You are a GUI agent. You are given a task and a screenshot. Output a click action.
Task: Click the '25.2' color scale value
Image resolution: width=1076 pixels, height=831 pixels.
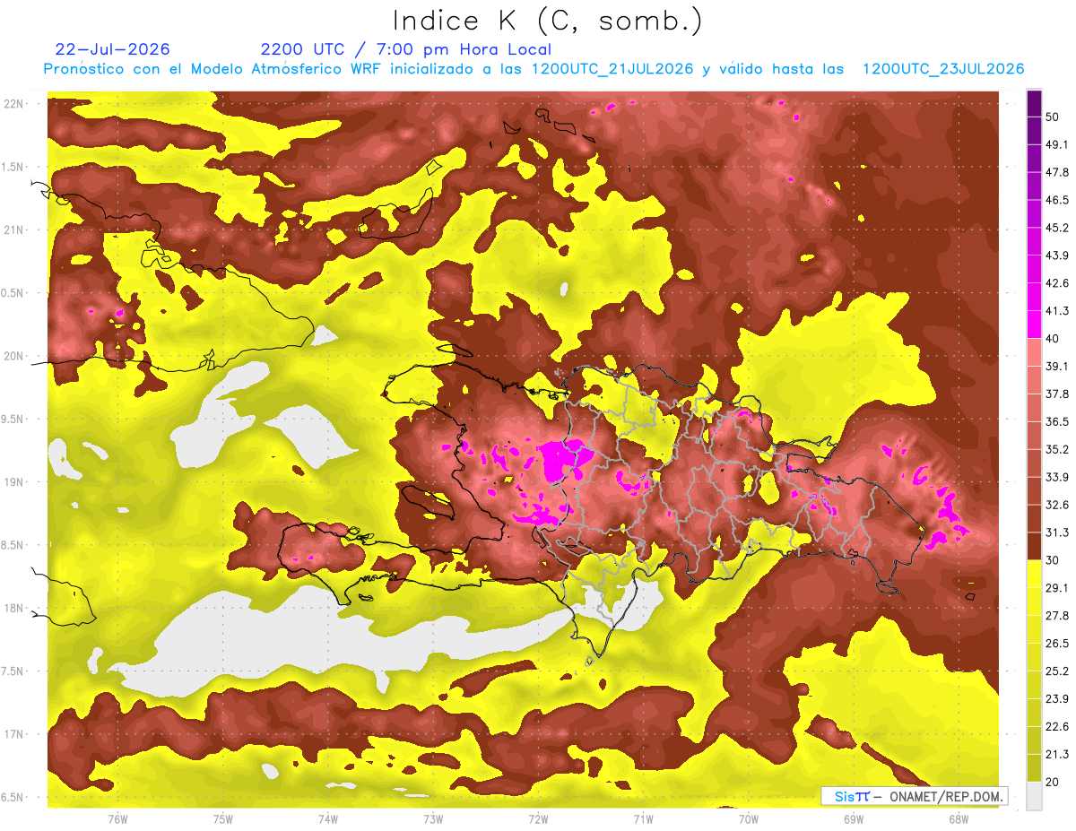tap(1059, 671)
